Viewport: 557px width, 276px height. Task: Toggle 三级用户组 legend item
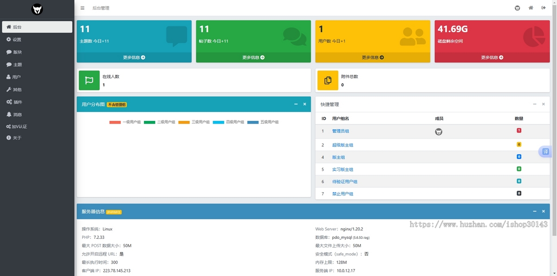point(194,122)
